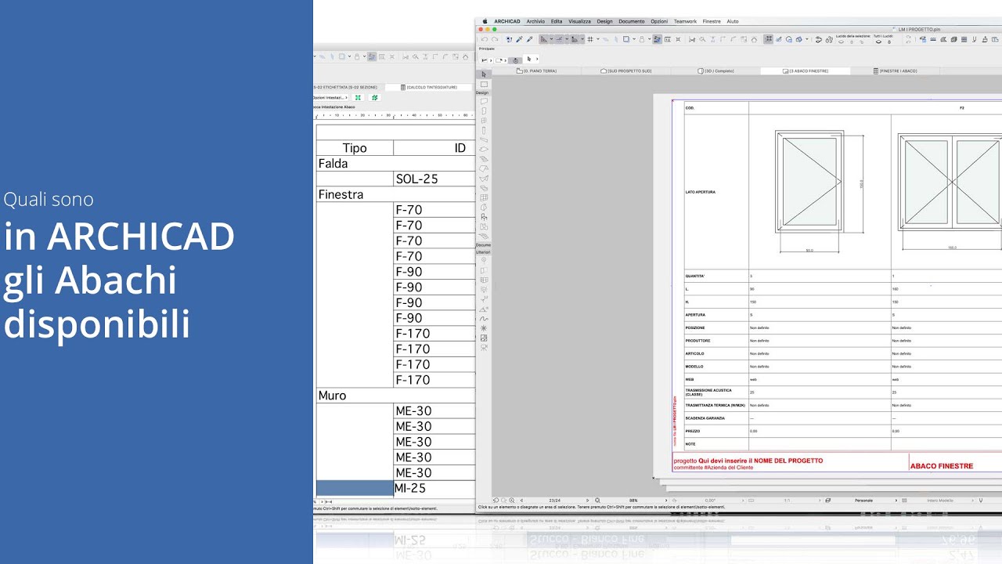Select the Object chair tool in the toolbox
This screenshot has height=564, width=1002.
click(x=484, y=217)
